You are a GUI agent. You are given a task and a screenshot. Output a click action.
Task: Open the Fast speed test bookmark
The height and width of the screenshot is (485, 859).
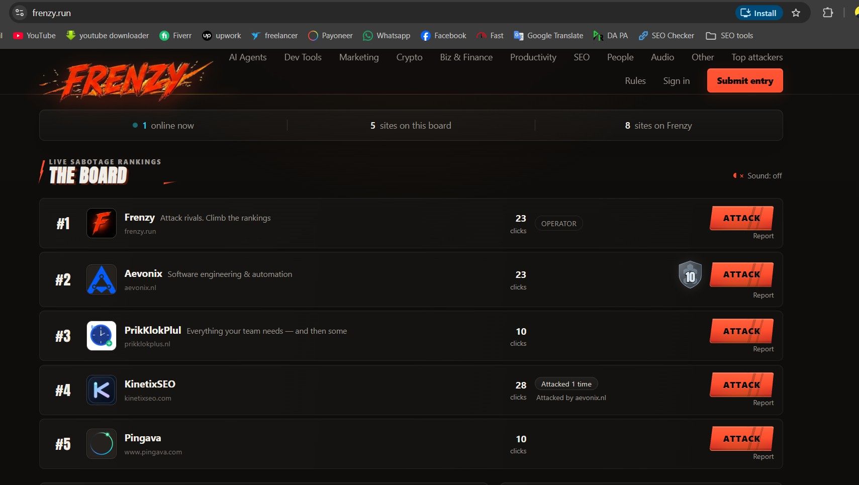point(490,36)
